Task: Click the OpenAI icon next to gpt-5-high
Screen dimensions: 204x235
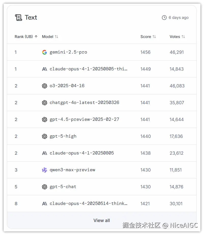Action: pos(45,136)
